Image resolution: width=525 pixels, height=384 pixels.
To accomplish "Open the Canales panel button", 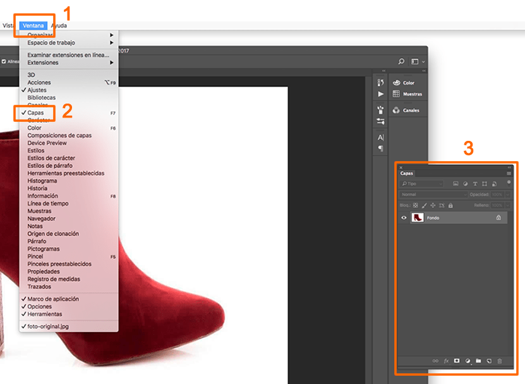I will click(x=407, y=111).
